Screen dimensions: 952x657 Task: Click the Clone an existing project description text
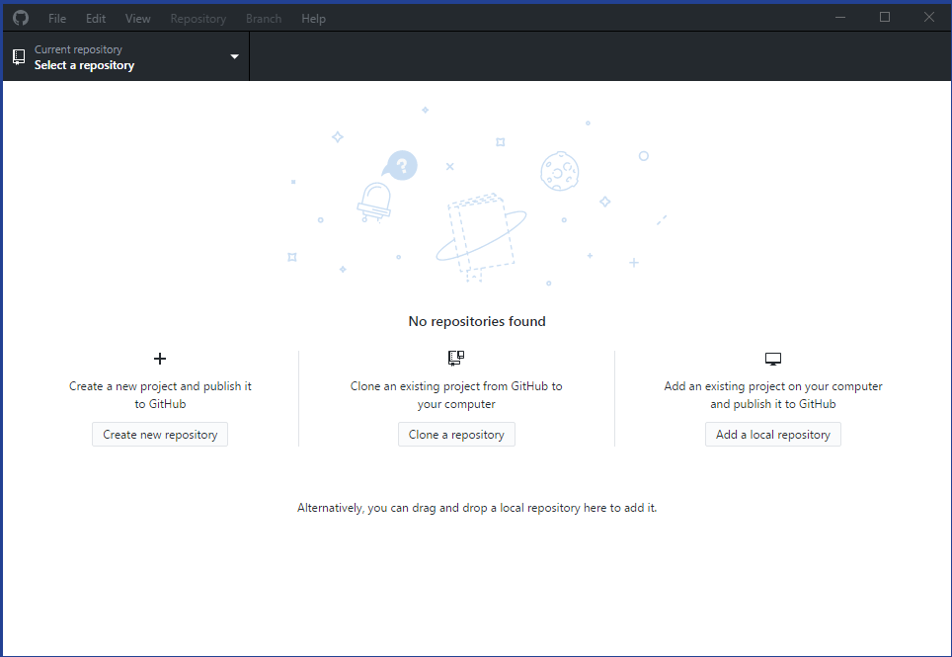click(456, 394)
